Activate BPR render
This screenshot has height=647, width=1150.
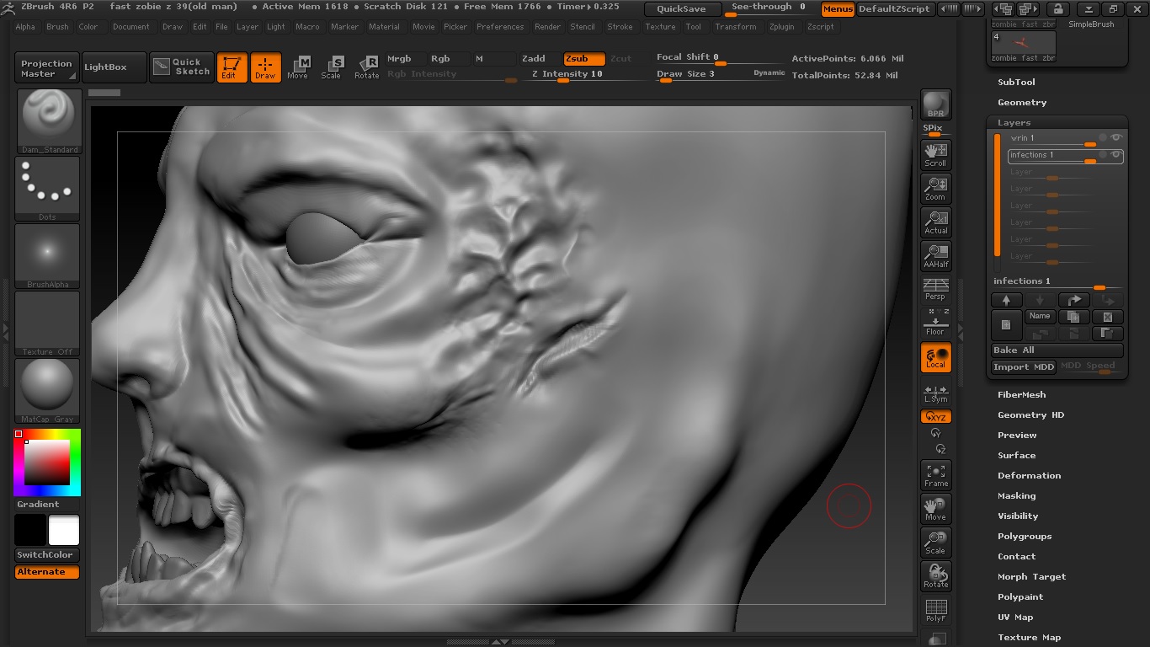coord(935,105)
